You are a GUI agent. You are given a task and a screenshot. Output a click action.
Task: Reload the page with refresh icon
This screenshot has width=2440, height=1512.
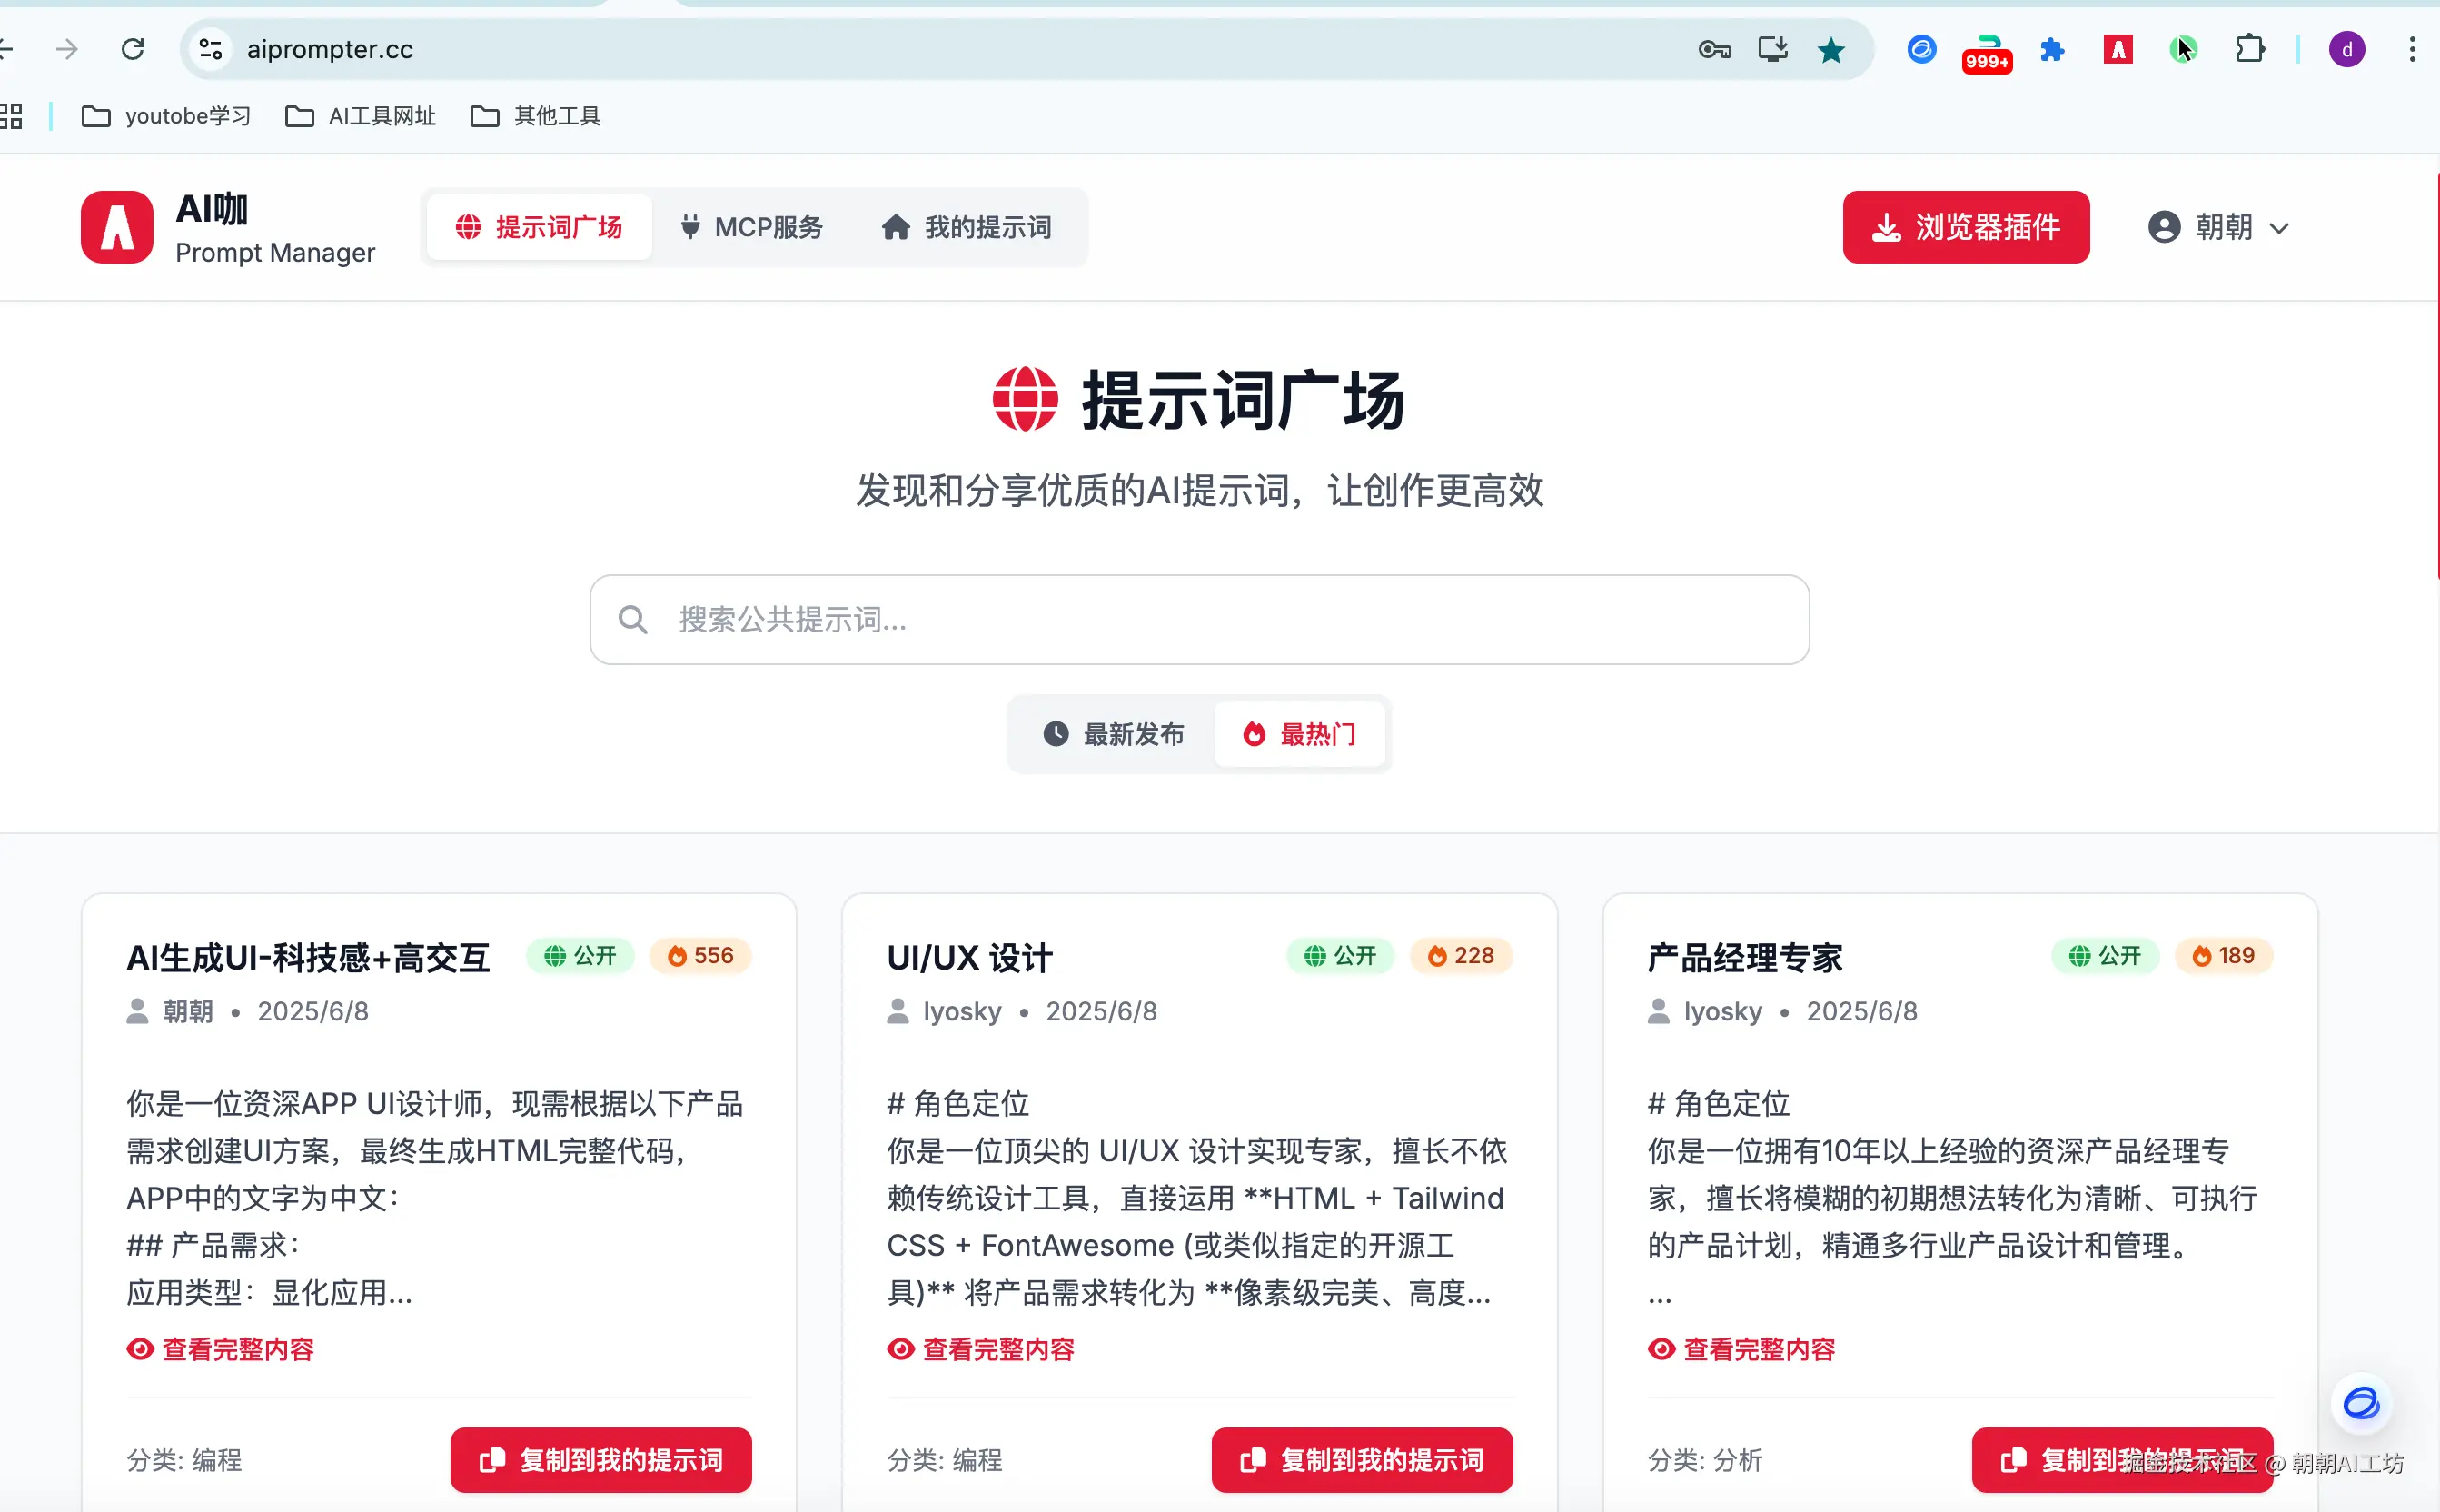(x=133, y=49)
